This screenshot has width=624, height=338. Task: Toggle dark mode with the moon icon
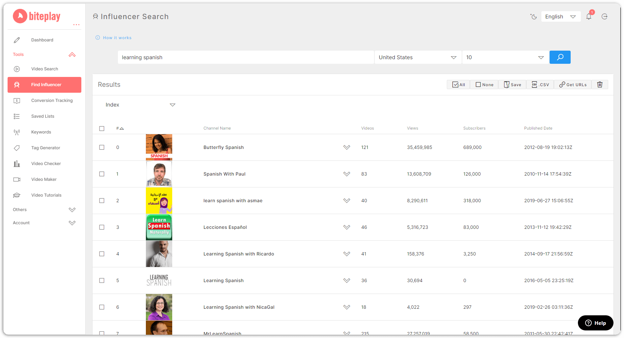[533, 16]
